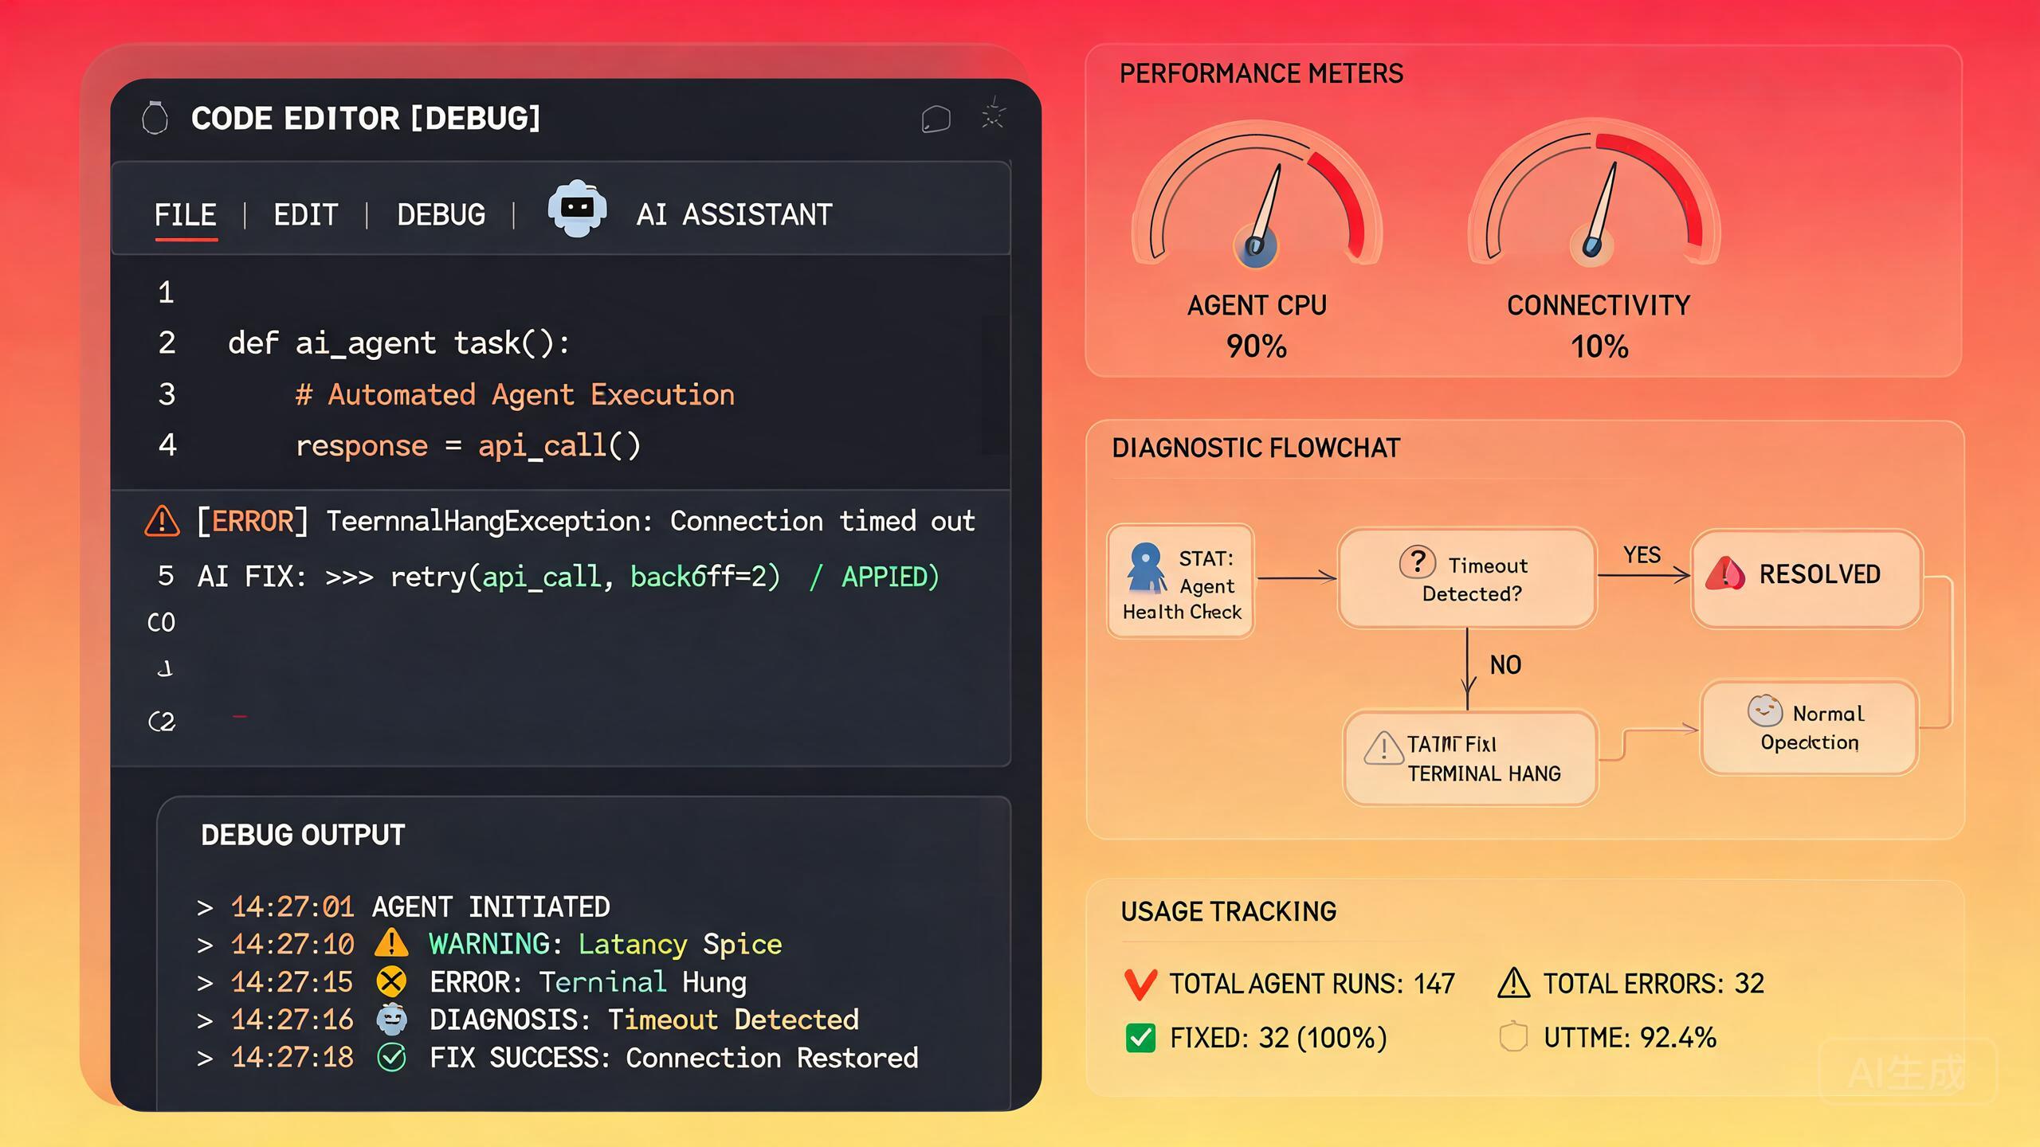Click 'TOTAL ERRORS: 32' text
The image size is (2040, 1147).
(x=1654, y=984)
